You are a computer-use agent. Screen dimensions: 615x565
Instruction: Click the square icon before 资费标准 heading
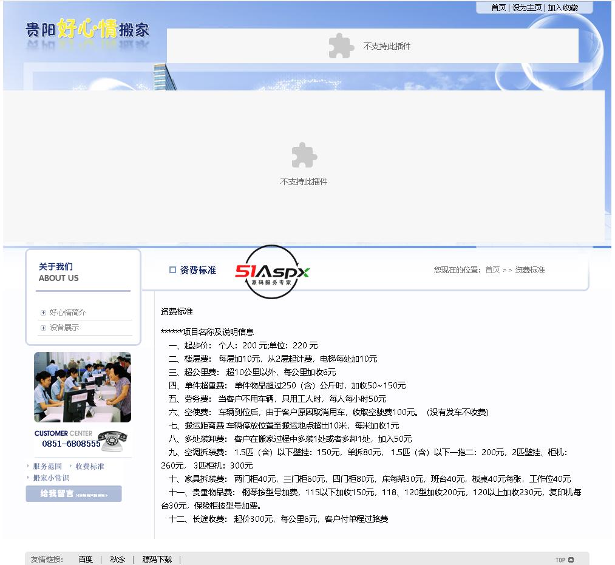coord(172,270)
